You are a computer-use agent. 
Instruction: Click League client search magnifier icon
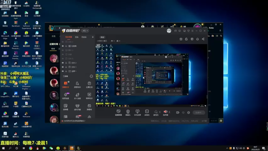click(221, 36)
